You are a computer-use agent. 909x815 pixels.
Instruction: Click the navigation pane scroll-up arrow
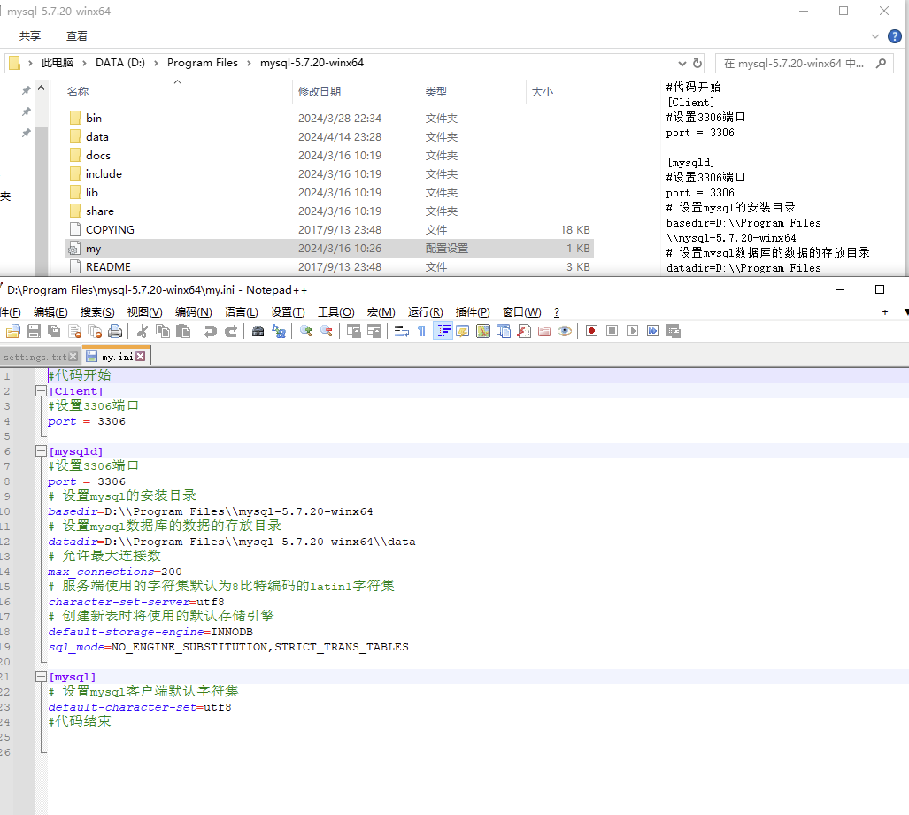pos(42,88)
